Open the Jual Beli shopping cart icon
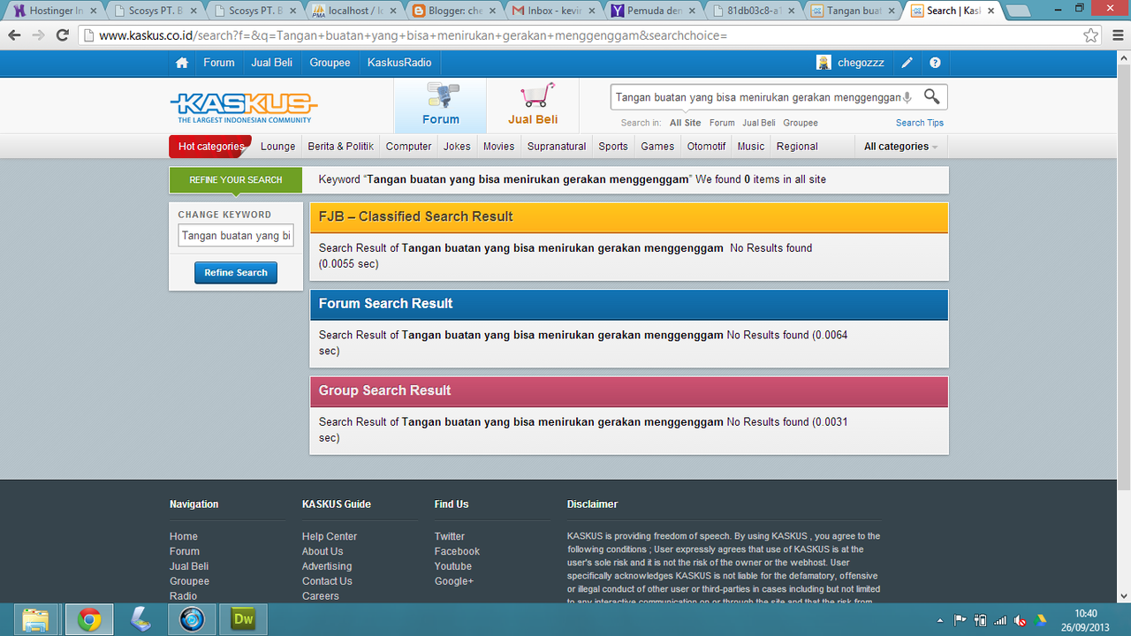 [536, 96]
